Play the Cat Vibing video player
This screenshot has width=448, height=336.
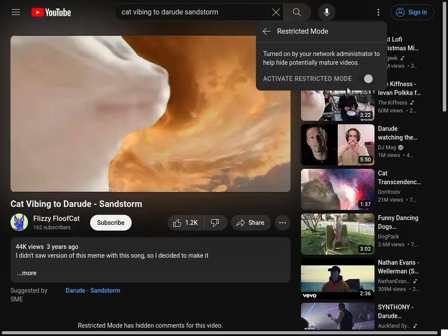tap(150, 114)
